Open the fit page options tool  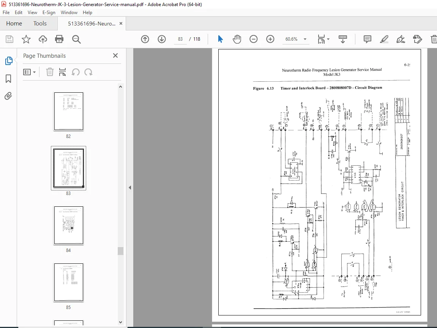323,39
